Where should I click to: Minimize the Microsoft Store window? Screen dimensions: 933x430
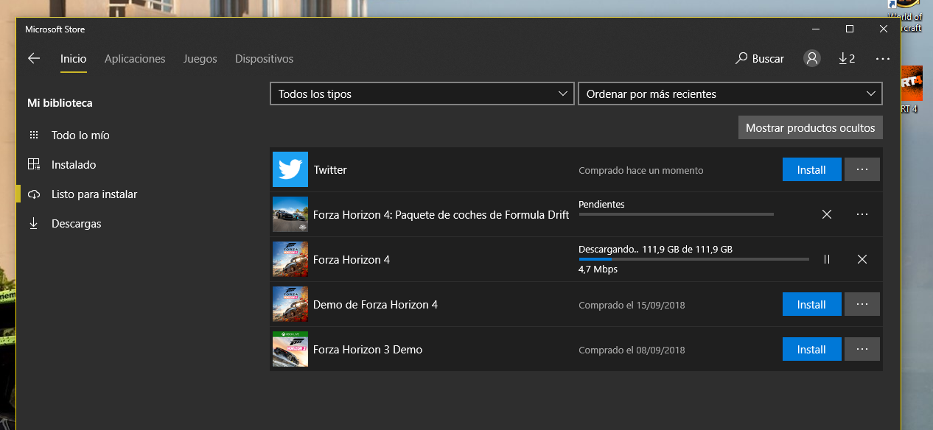coord(816,29)
